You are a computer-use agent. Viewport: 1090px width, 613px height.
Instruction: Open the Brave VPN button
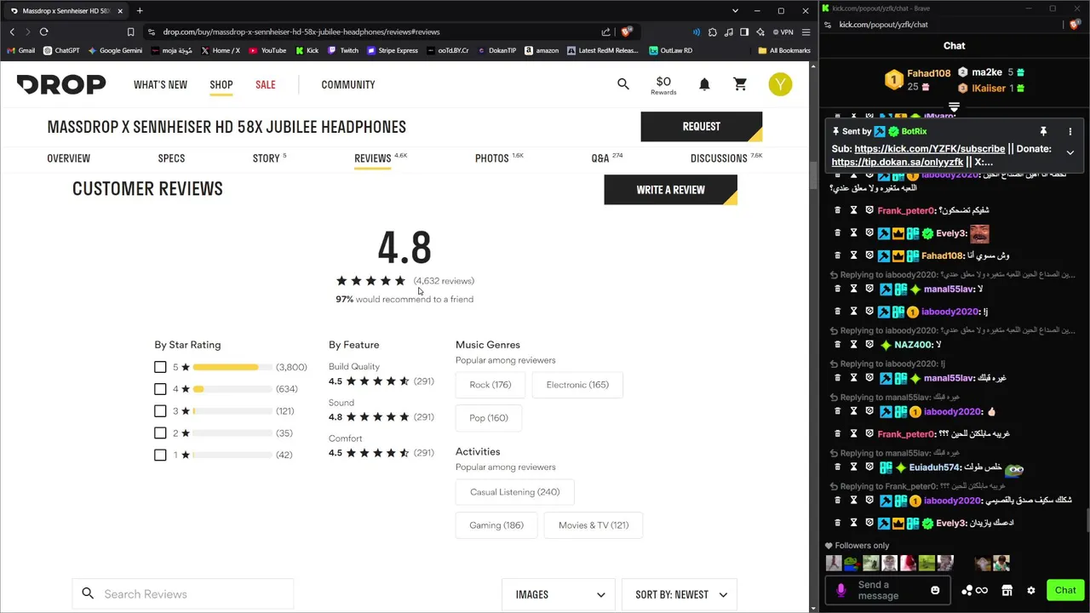[782, 32]
